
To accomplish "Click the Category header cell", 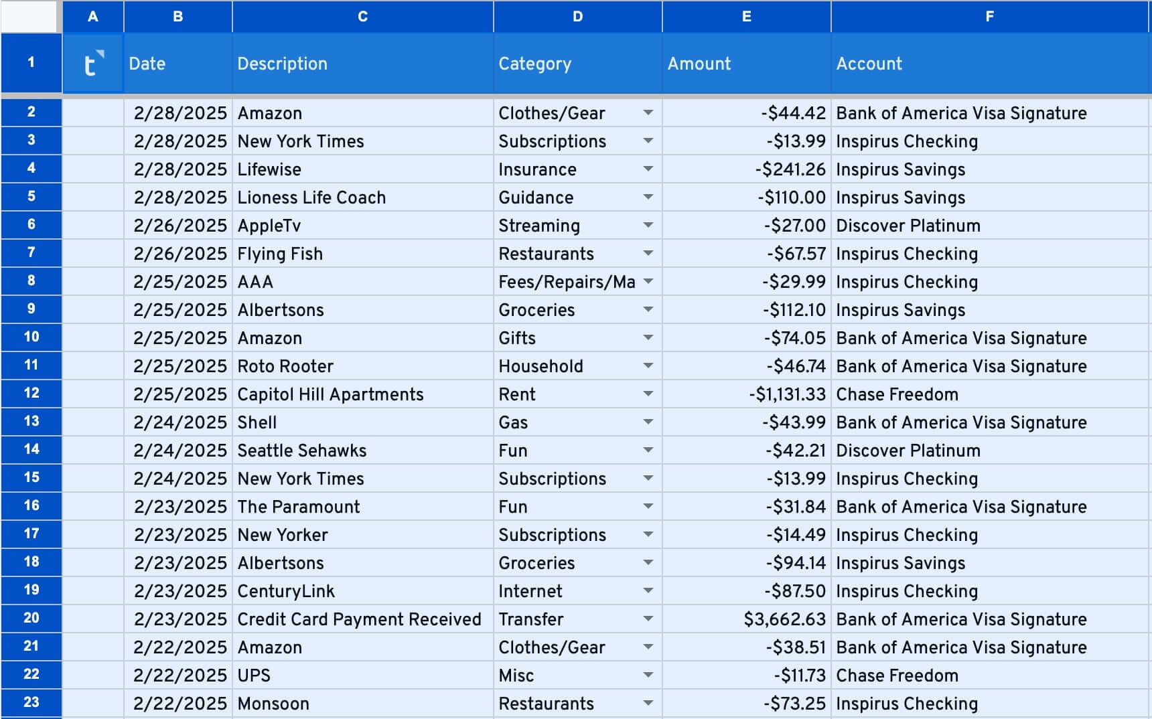I will [578, 64].
